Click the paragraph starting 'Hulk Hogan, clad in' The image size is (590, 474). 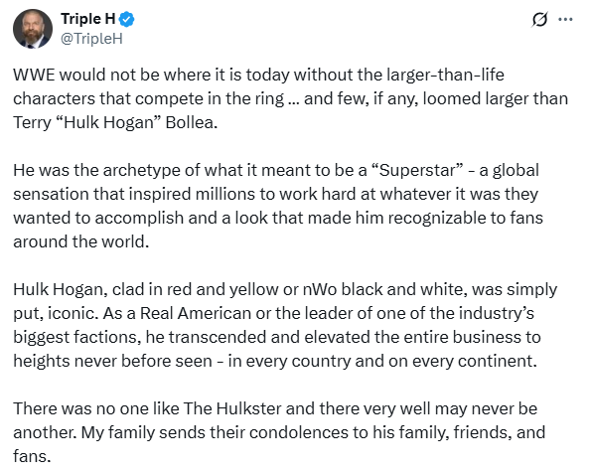(x=285, y=325)
